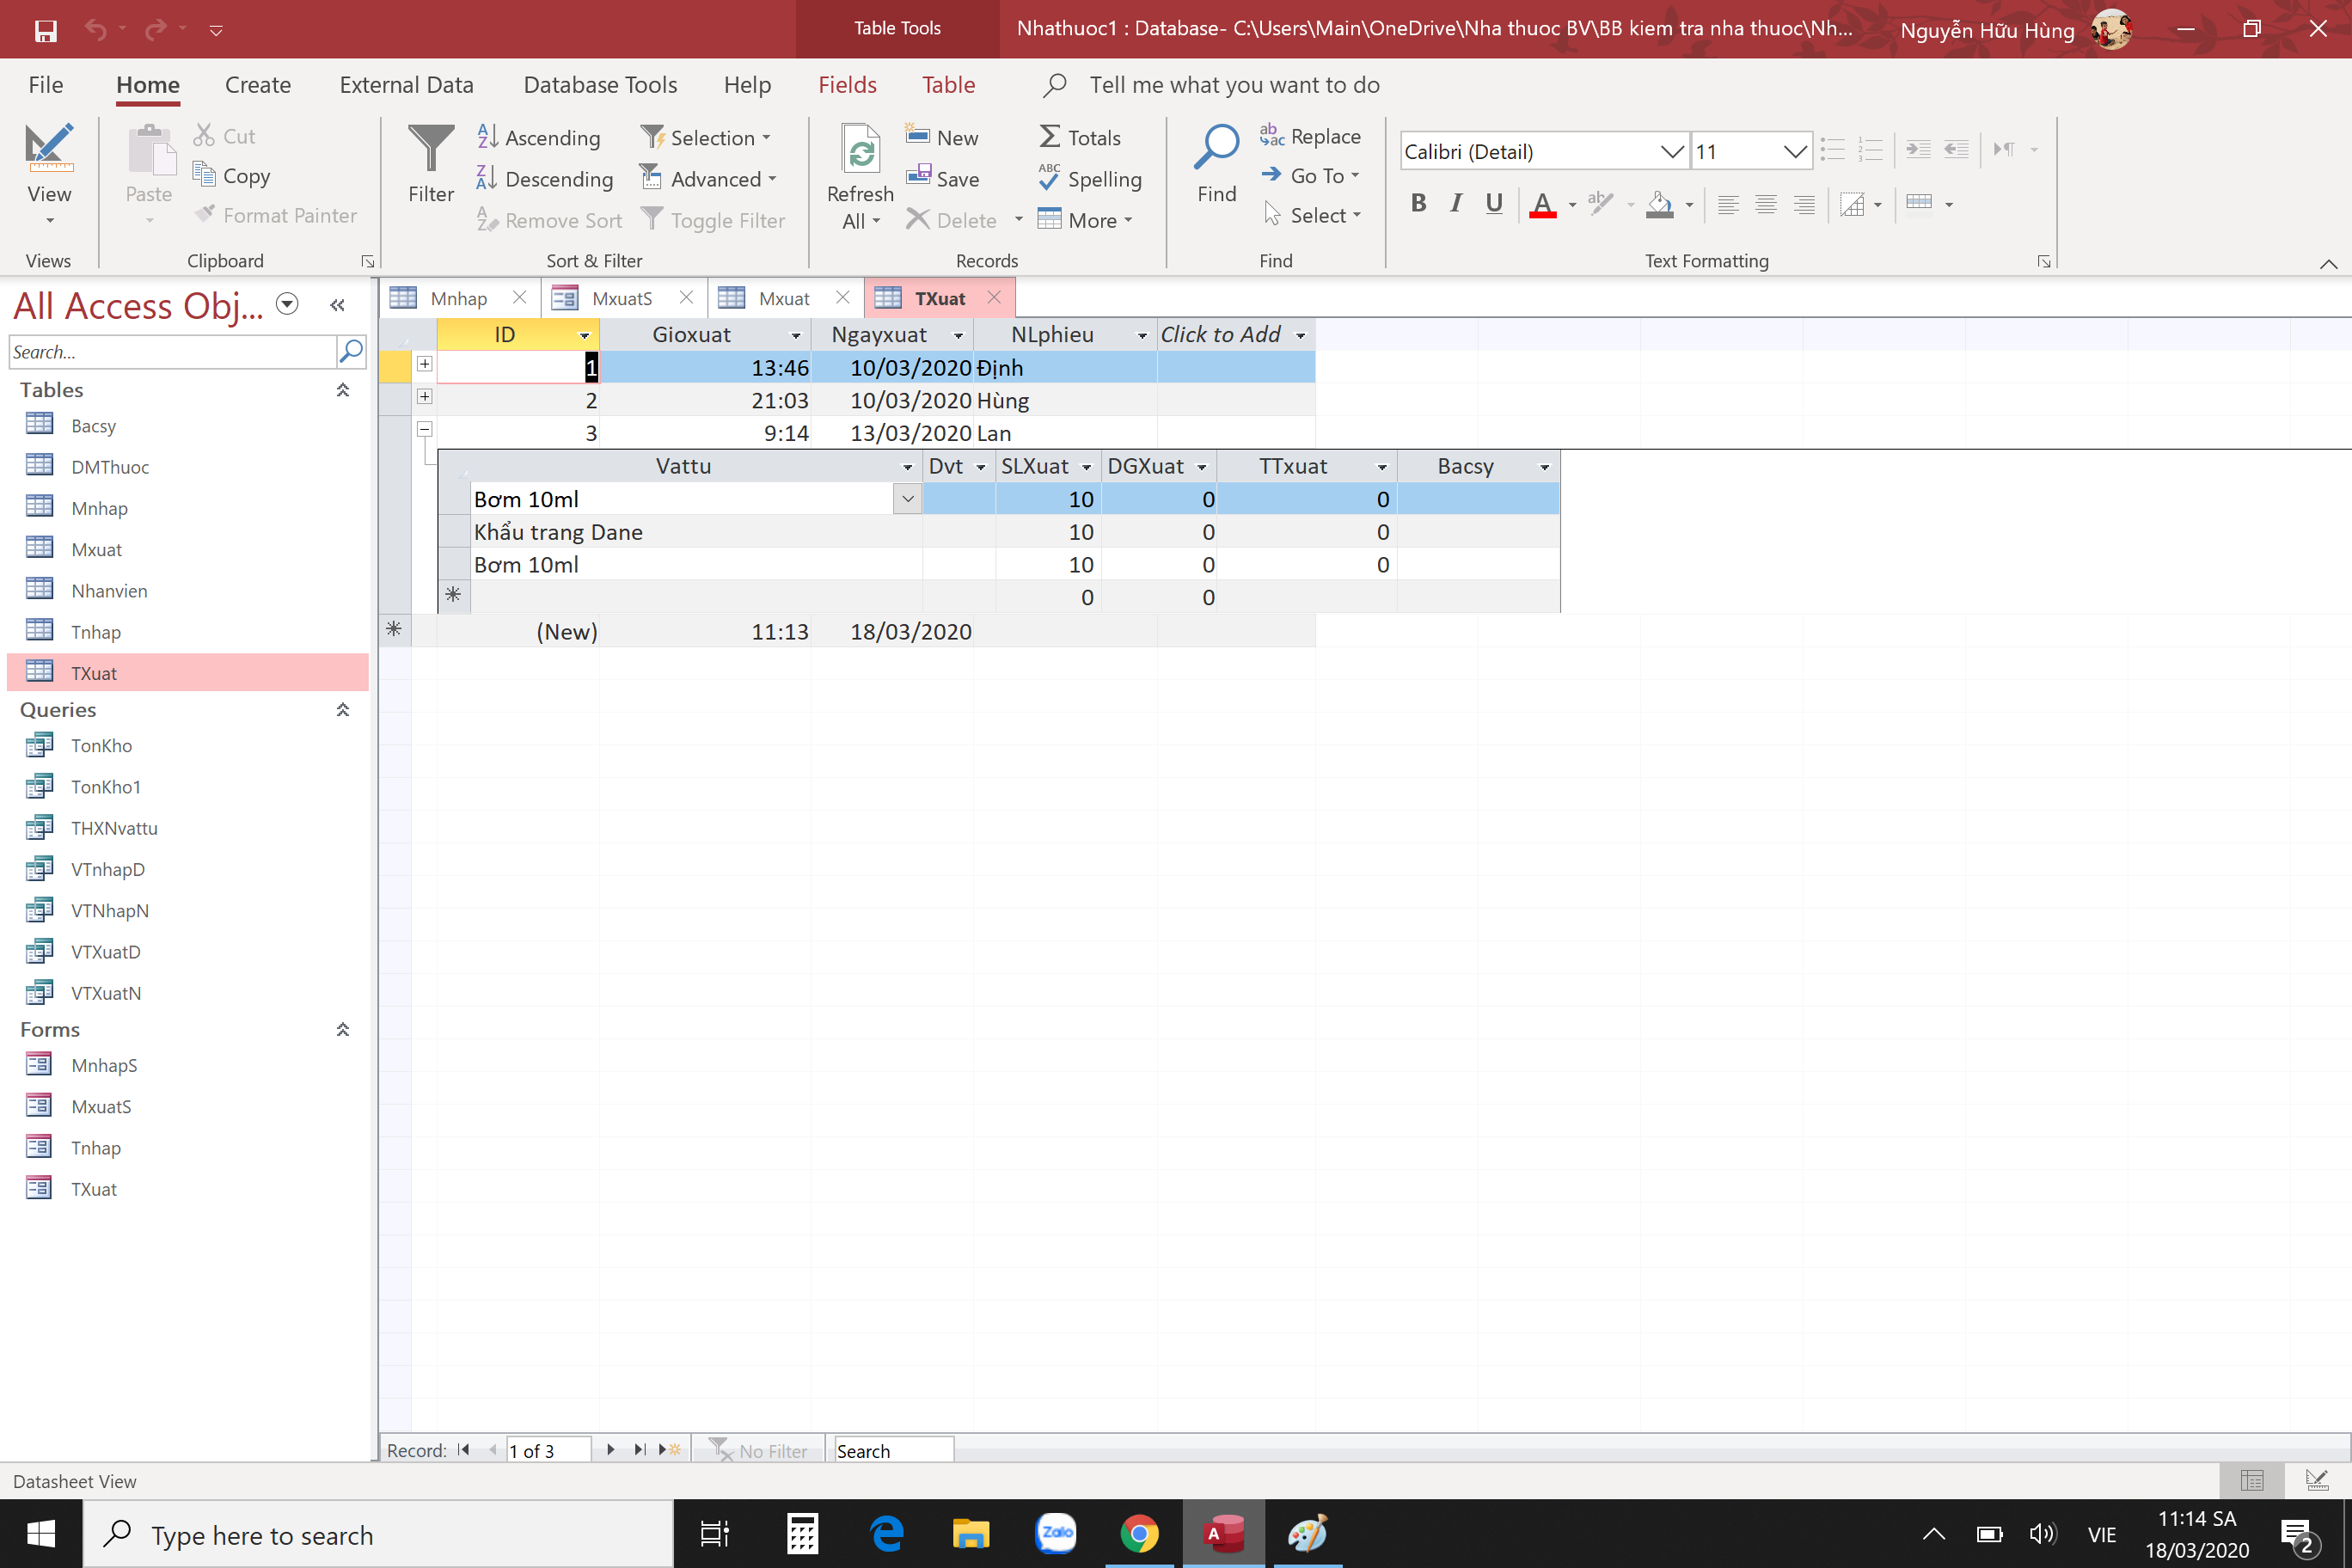This screenshot has height=1568, width=2352.
Task: Open the Find magnifier tool
Action: tap(1217, 165)
